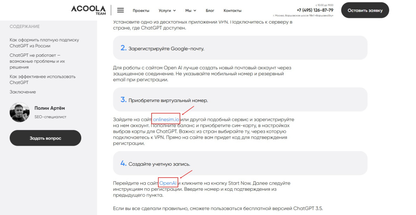Call the +7 (495) 126-87-79 number
This screenshot has width=416, height=215.
click(x=315, y=10)
